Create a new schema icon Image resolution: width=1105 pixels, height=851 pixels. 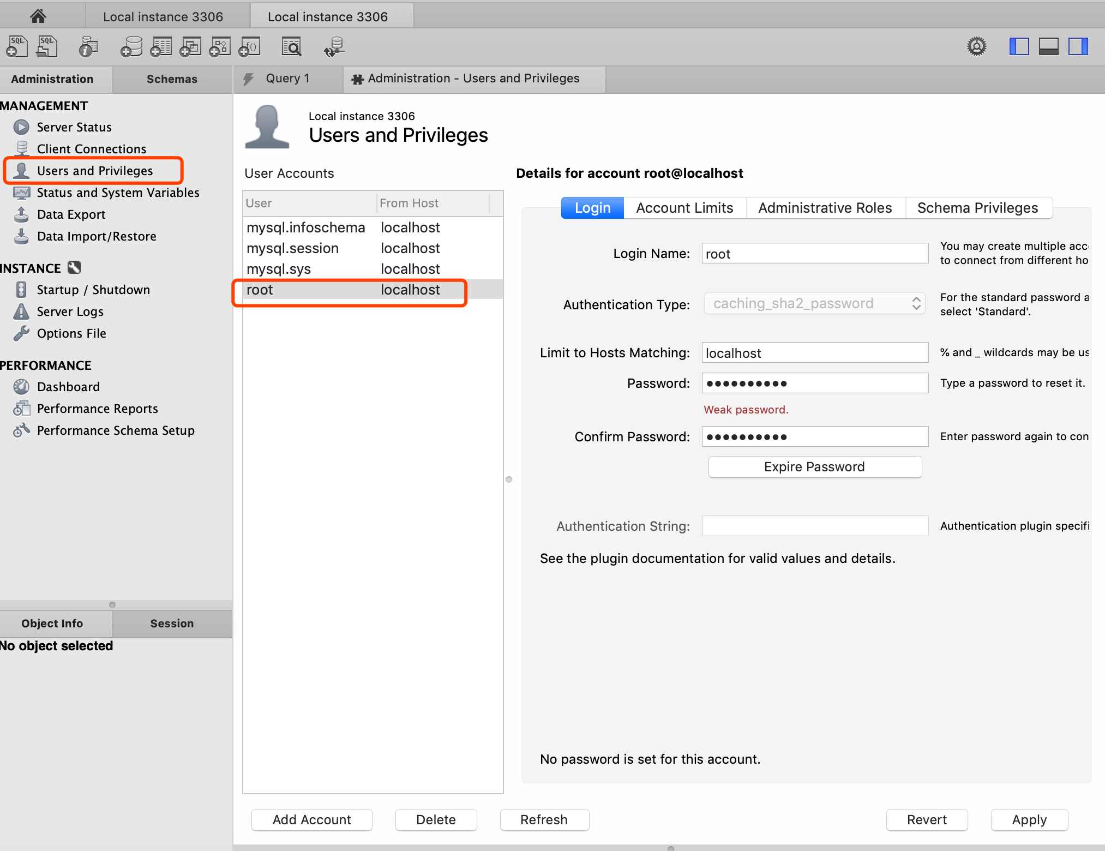131,47
